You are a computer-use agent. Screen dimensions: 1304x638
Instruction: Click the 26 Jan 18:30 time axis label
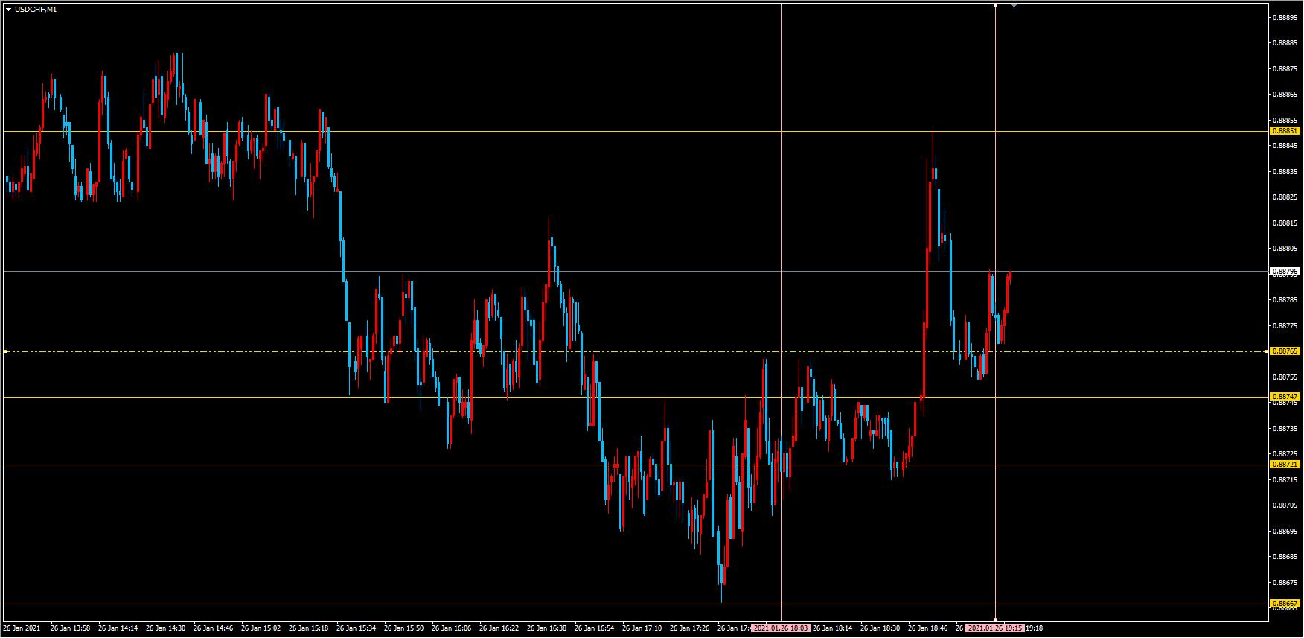(x=879, y=628)
